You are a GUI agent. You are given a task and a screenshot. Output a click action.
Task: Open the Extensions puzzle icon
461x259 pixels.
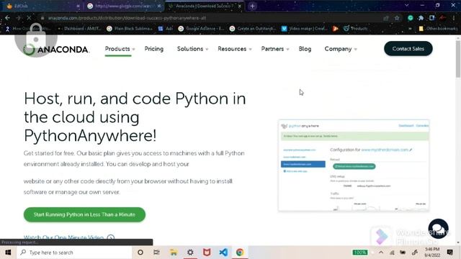click(421, 18)
